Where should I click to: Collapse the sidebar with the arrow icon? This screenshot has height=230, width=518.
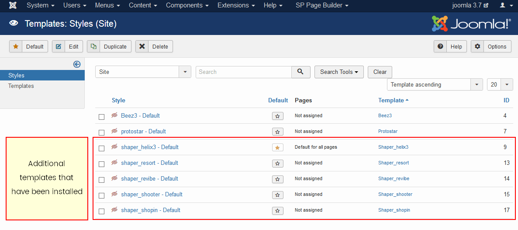click(77, 64)
